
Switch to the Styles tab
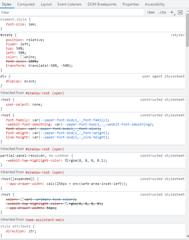[7, 4]
